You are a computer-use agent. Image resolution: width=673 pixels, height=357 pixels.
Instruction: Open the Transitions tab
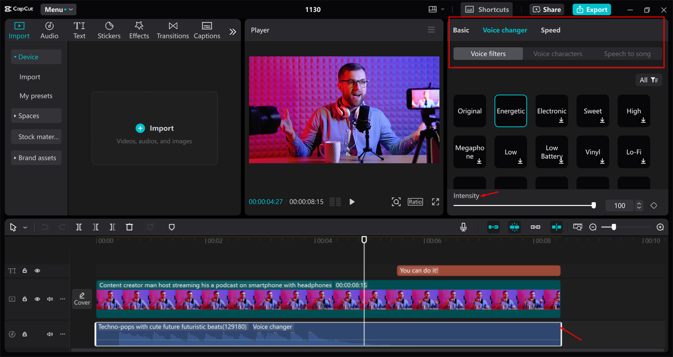pos(172,30)
